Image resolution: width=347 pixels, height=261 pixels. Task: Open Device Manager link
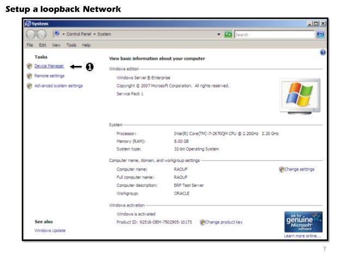(49, 66)
